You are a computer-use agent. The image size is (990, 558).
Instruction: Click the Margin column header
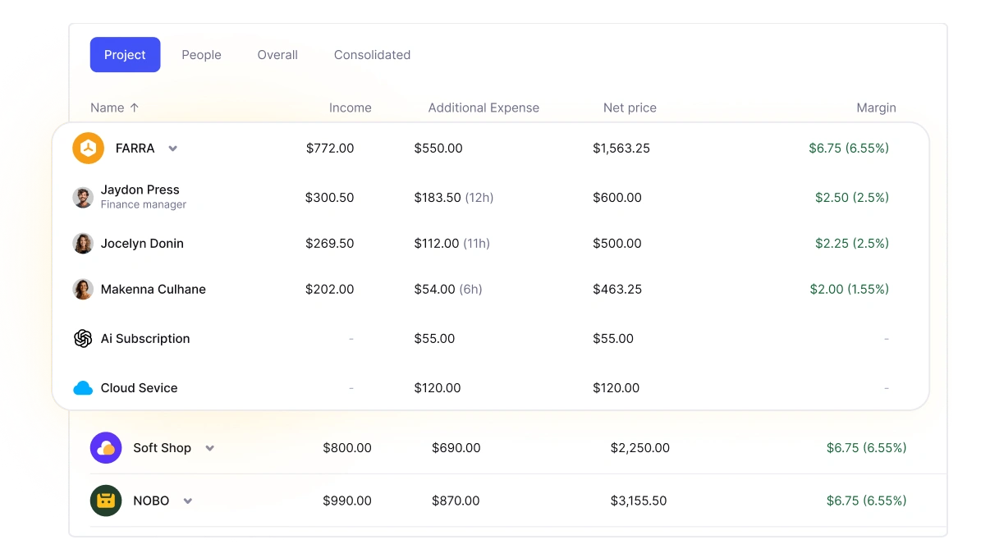point(876,107)
